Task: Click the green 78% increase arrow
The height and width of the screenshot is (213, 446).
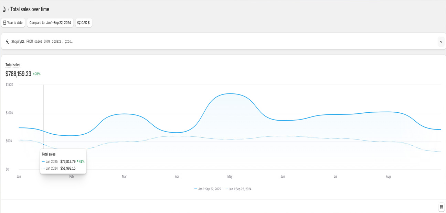Action: point(34,74)
